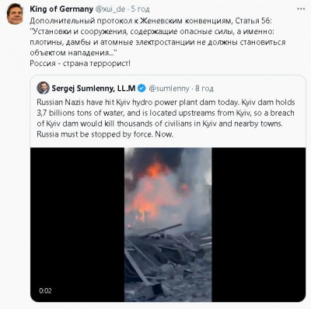Open the three-dot more options menu

[x=301, y=9]
